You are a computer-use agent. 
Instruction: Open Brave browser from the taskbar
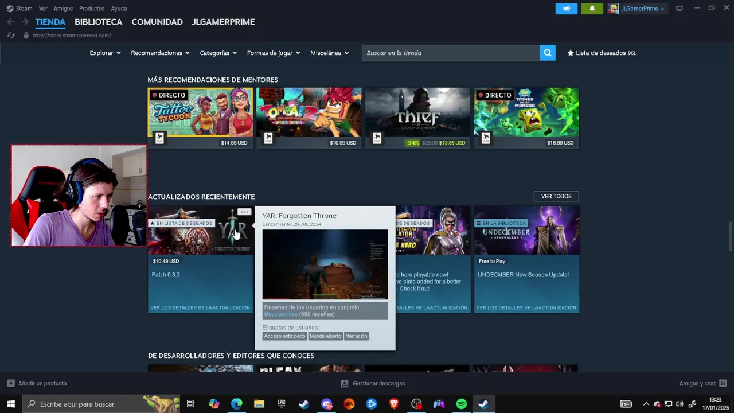coord(394,404)
